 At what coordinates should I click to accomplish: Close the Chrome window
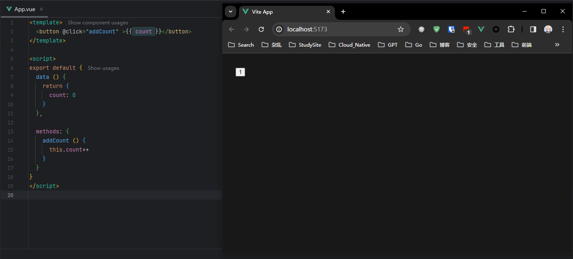click(x=563, y=12)
